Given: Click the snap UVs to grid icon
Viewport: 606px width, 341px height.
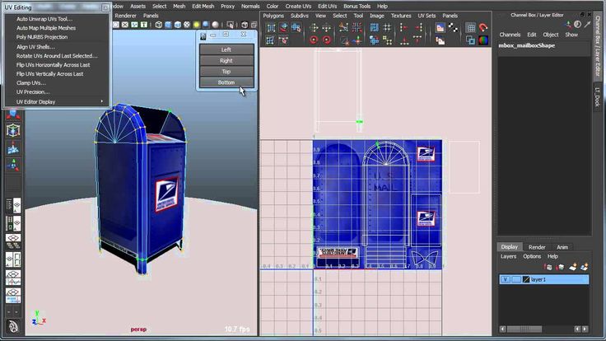Looking at the screenshot, I should (x=387, y=27).
